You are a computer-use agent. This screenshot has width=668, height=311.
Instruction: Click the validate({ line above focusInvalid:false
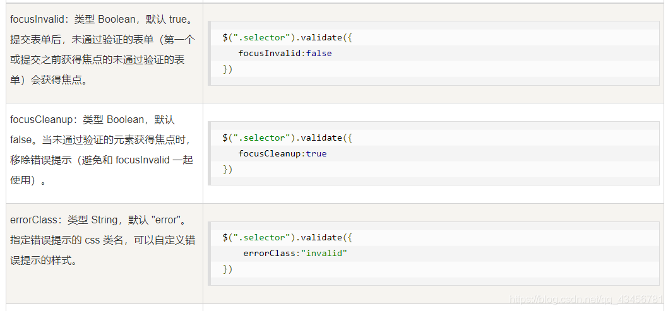(287, 37)
